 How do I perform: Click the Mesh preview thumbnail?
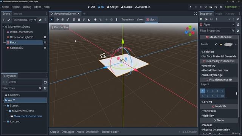pyautogui.click(x=228, y=45)
